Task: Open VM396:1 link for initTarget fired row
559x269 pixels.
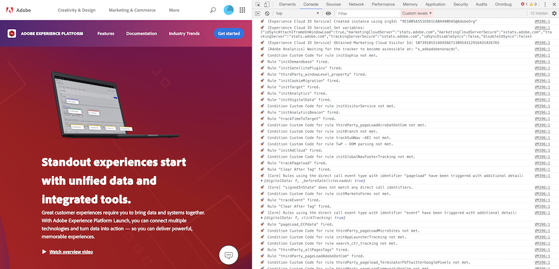Action: (542, 87)
